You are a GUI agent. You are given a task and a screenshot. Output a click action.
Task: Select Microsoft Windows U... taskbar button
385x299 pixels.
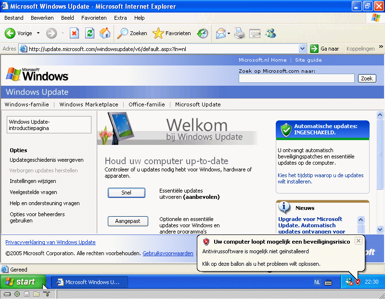[x=90, y=282]
